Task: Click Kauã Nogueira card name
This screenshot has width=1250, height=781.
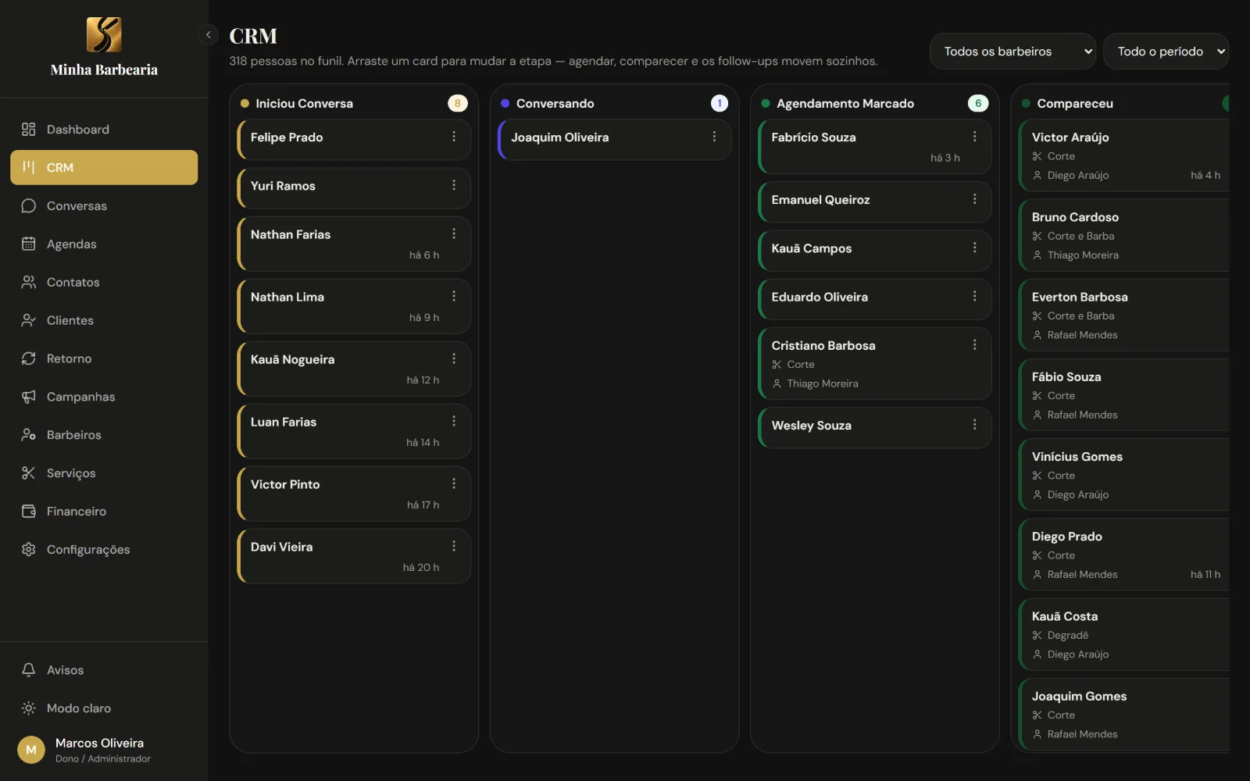Action: 292,359
